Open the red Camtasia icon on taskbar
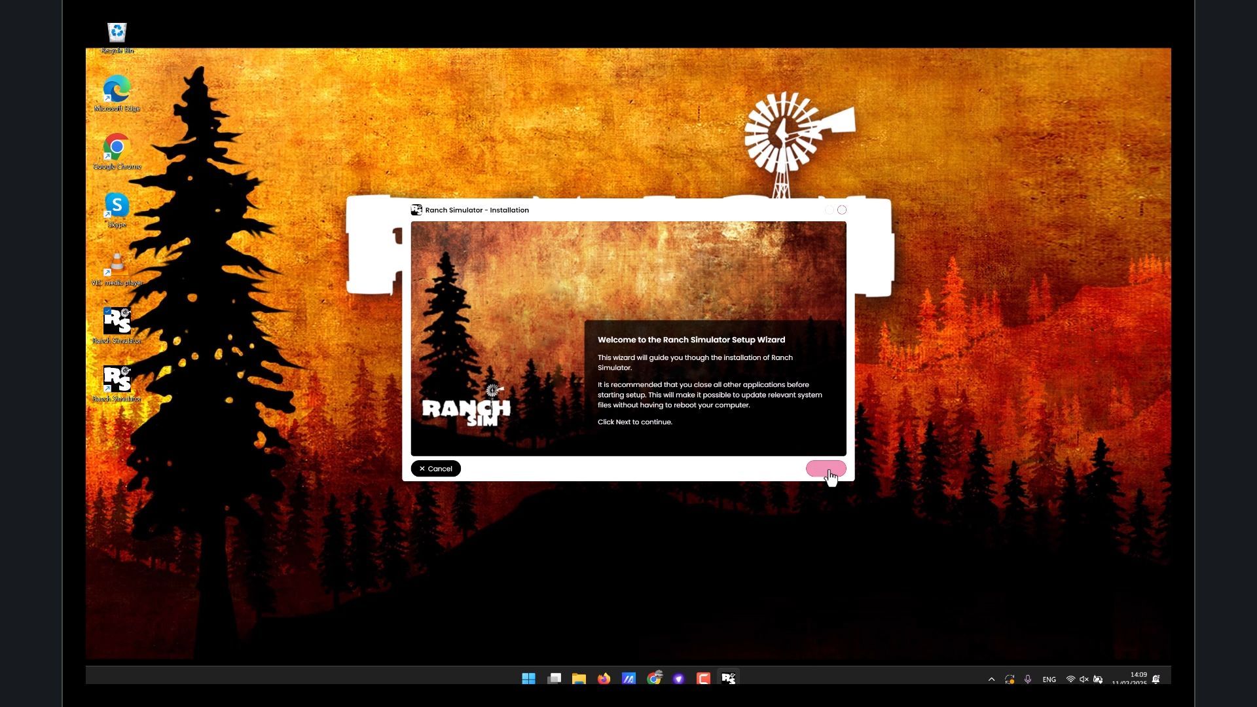 (703, 679)
